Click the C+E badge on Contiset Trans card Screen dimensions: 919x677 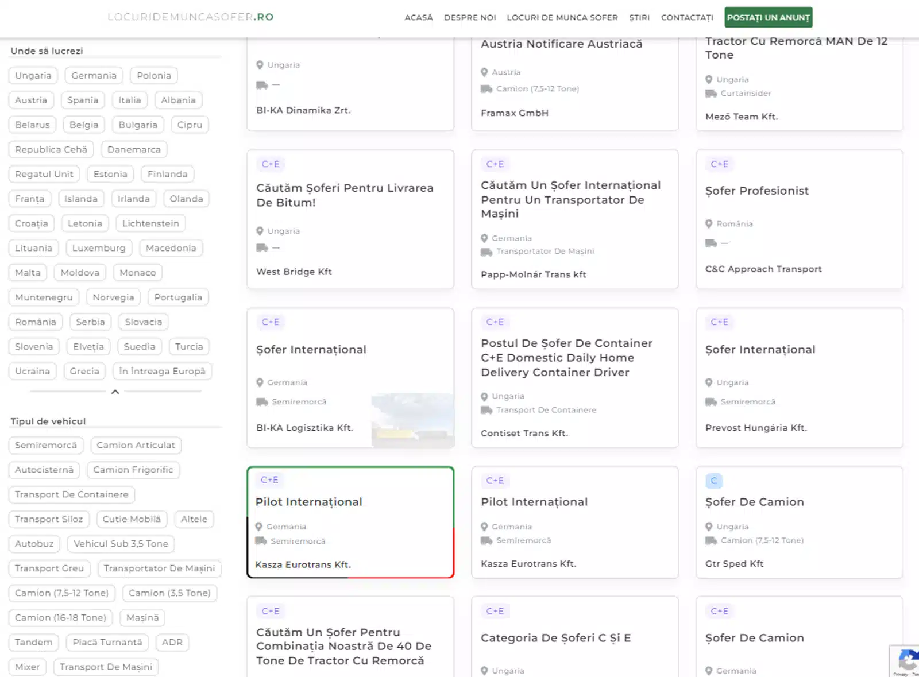[x=495, y=322]
